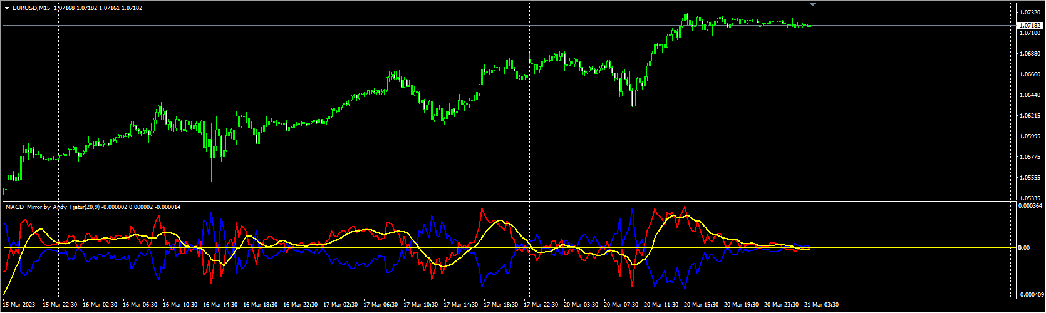1046x313 pixels.
Task: Click the 1.07320 price scale value
Action: pos(1029,13)
